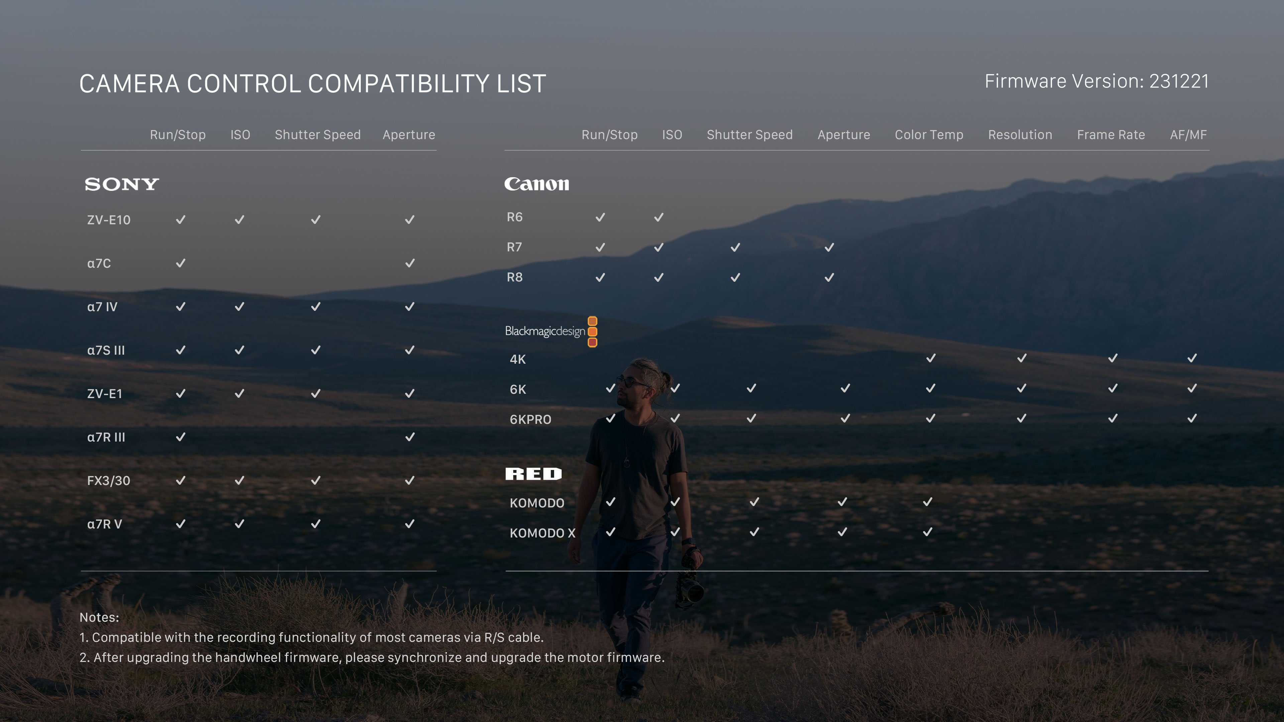Select the Canon R8 Shutter Speed checkmark
1284x722 pixels.
[x=736, y=277]
